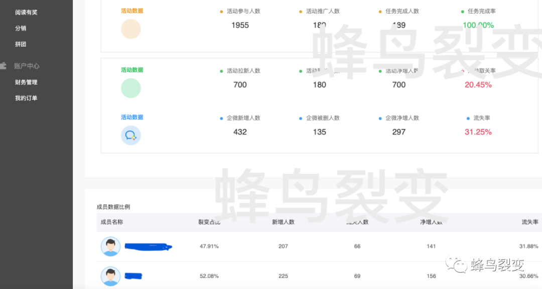
Task: Open 阅读有奖 in the sidebar
Action: click(x=26, y=13)
